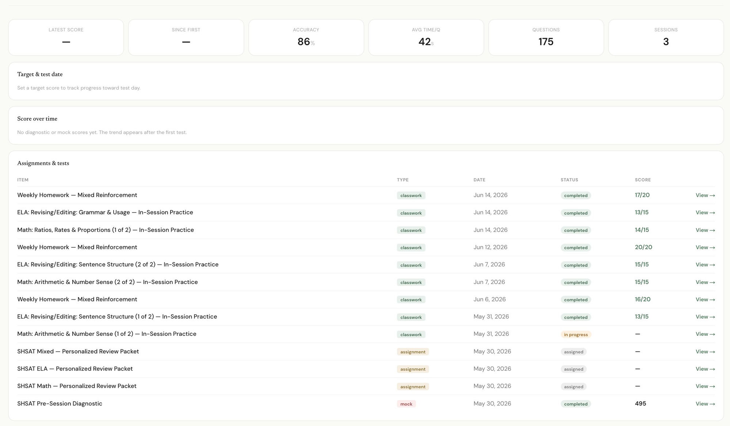
Task: Click 'ELA: Revising/Editing: Sentence Structure (2 of 2)' item
Action: [x=118, y=265]
